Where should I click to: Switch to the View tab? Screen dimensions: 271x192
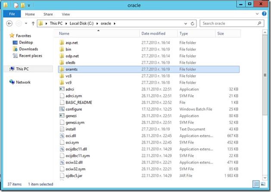66,14
